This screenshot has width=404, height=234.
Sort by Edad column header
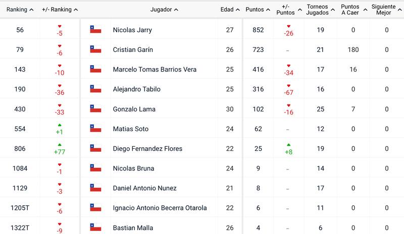coord(230,10)
